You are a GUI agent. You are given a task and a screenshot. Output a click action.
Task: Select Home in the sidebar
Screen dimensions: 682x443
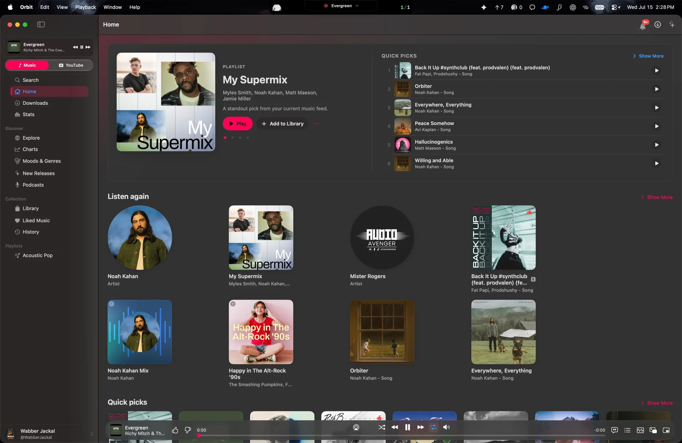pyautogui.click(x=49, y=92)
